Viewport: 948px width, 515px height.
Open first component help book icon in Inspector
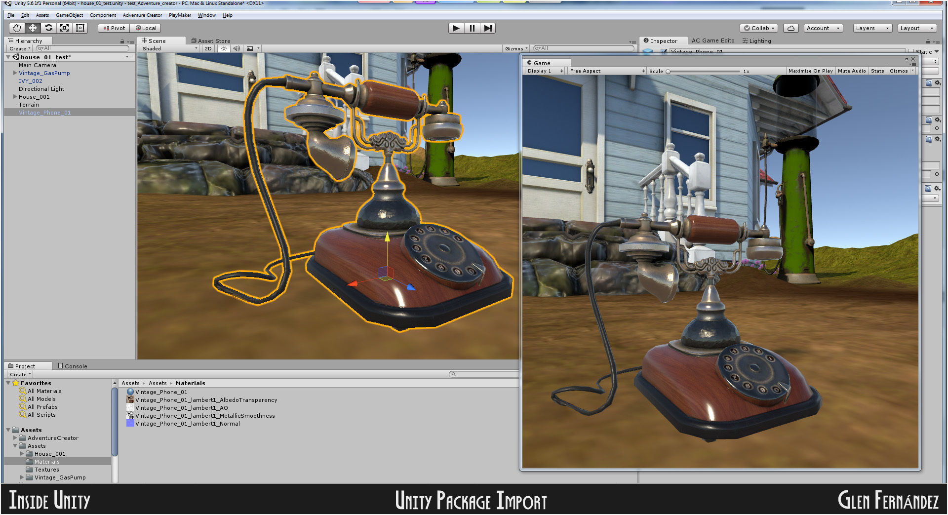[929, 83]
